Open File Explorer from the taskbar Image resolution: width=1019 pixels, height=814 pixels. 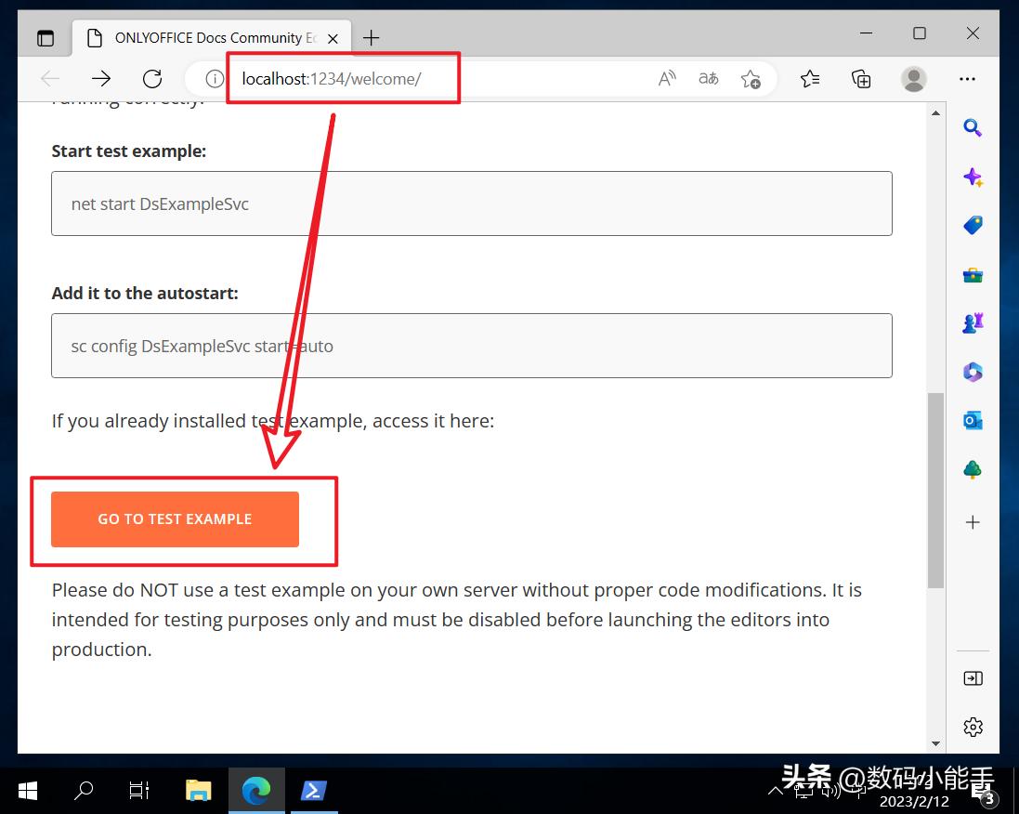tap(198, 791)
